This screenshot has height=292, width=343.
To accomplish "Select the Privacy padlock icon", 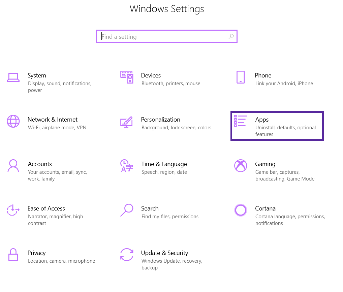I will point(13,255).
